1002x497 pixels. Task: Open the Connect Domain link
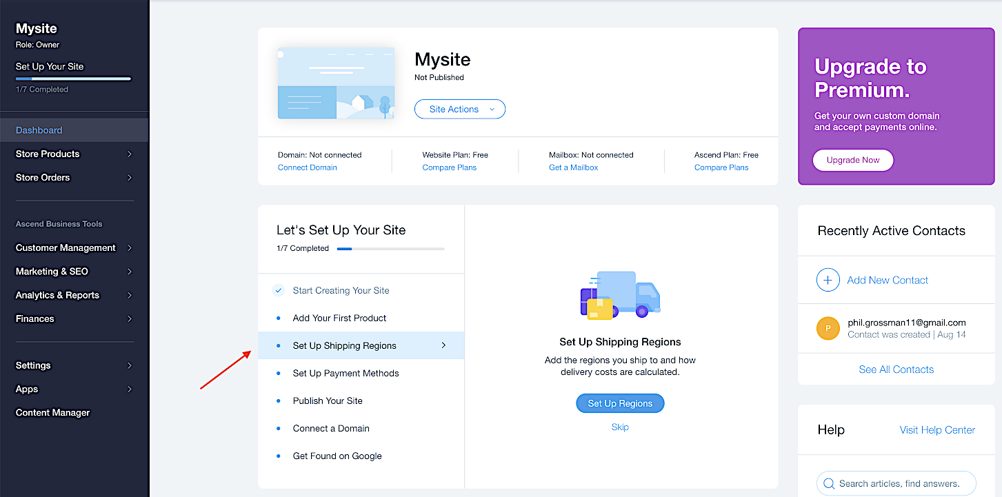click(307, 168)
